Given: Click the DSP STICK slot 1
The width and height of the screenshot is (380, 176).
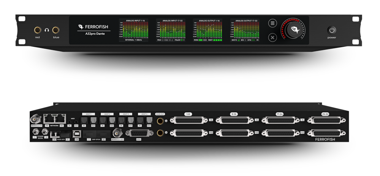Looking at the screenshot, I should (x=90, y=134).
